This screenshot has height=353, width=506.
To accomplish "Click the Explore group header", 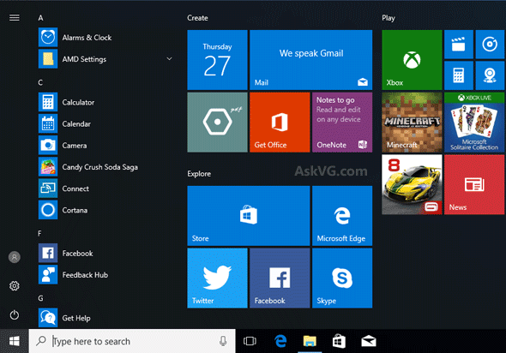I will [199, 174].
